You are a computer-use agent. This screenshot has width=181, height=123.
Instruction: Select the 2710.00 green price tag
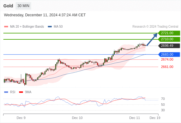pos(169,39)
